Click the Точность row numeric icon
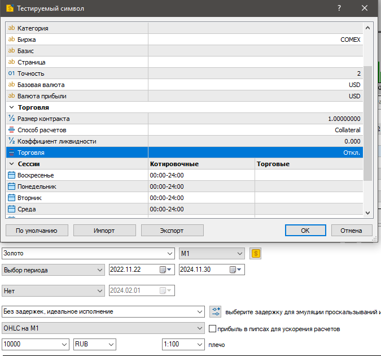 click(11, 73)
